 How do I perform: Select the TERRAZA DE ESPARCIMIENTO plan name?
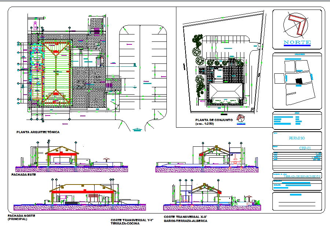coord(302,176)
